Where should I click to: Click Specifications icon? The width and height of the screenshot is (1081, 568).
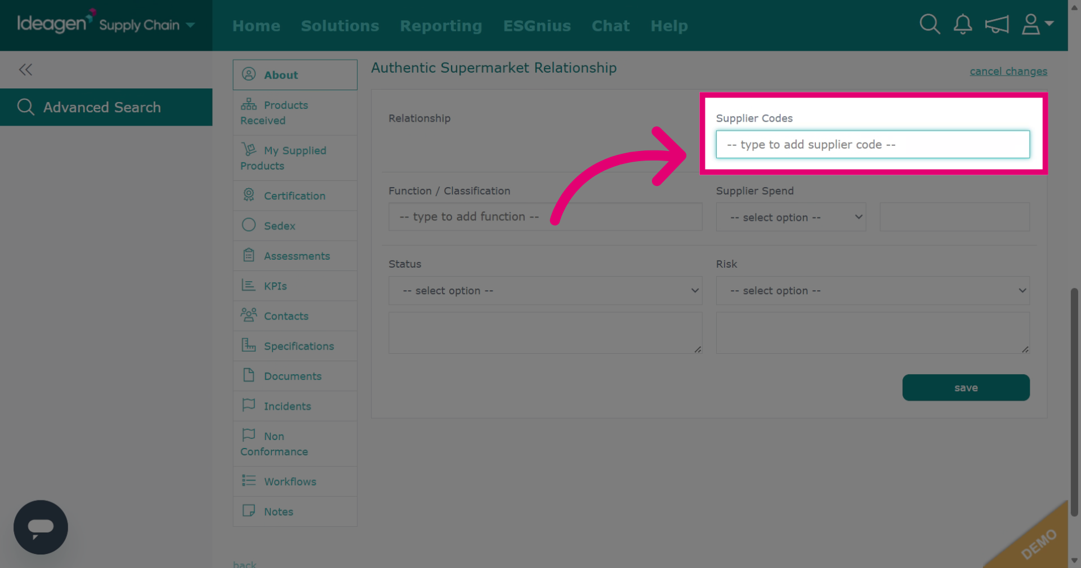coord(249,344)
